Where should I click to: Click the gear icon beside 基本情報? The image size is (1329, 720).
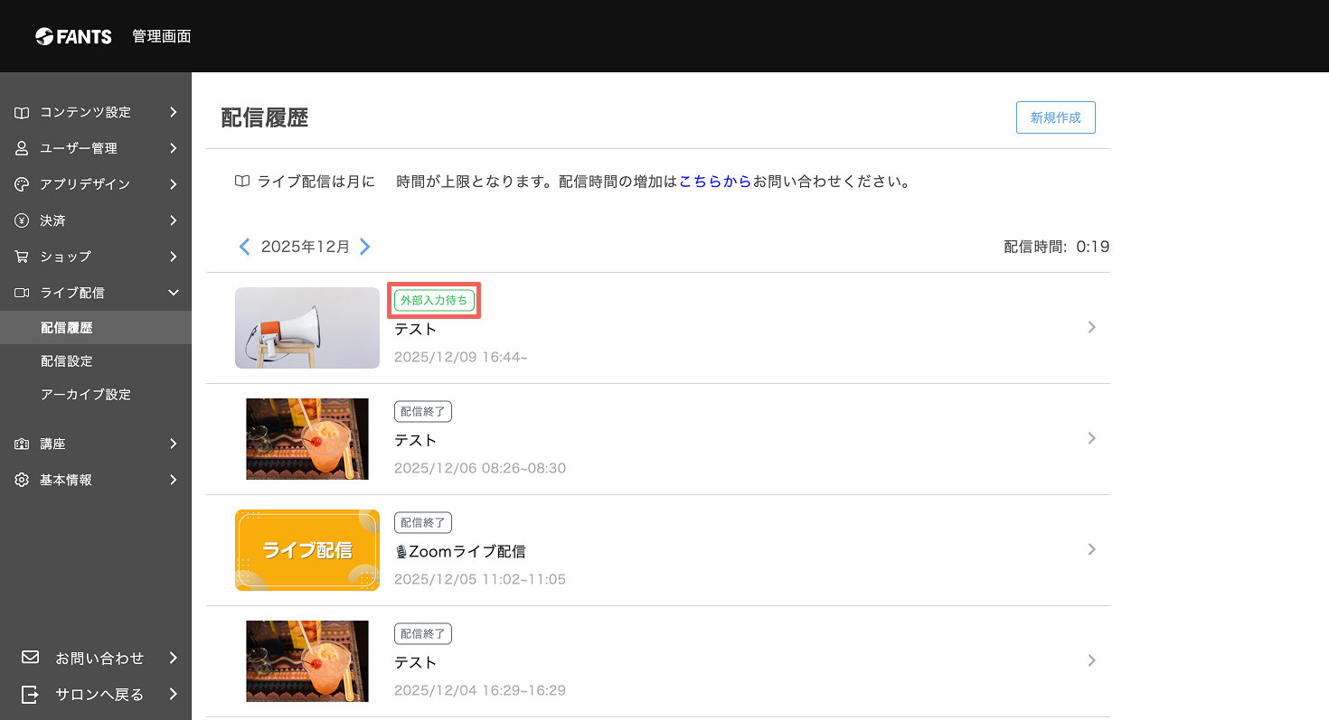coord(22,480)
